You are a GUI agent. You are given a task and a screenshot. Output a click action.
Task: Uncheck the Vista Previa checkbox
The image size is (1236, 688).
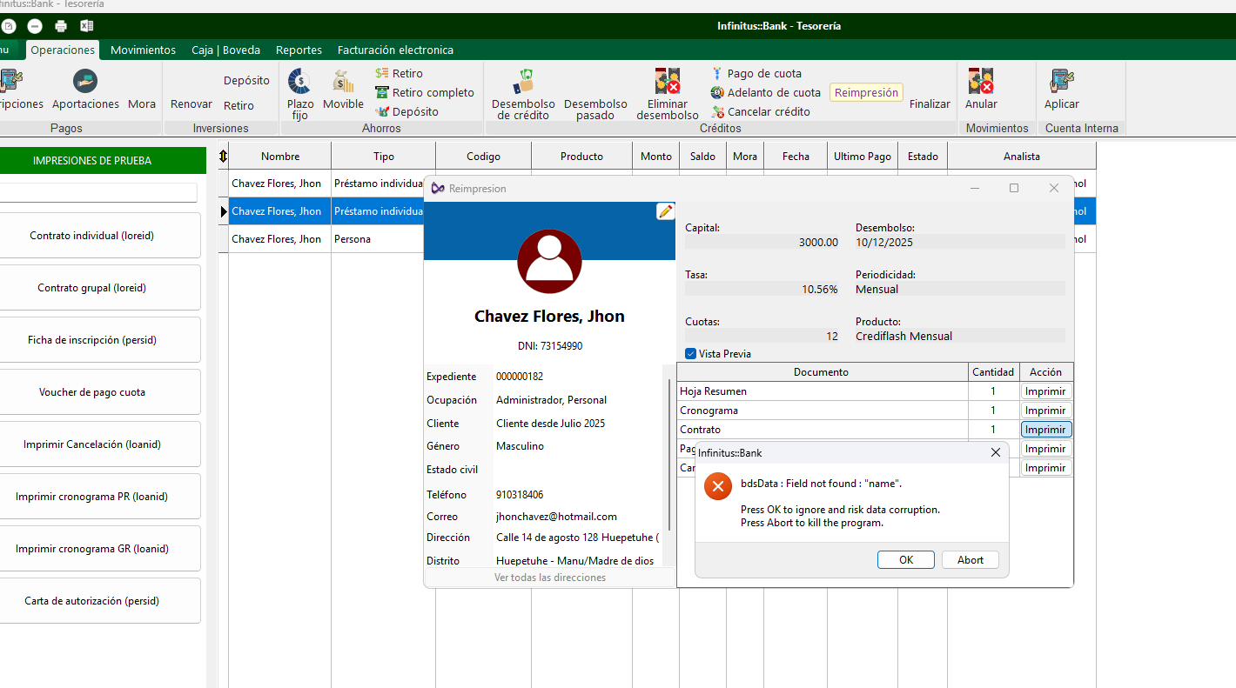click(x=691, y=354)
